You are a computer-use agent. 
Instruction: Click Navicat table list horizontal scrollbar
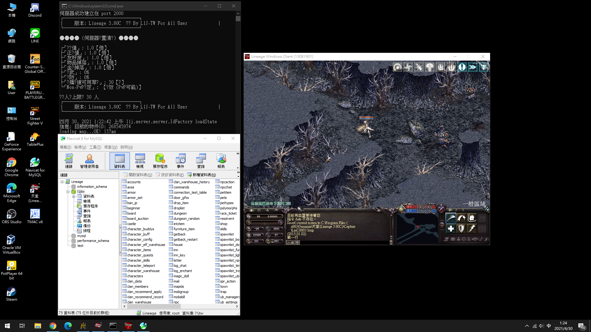point(154,306)
